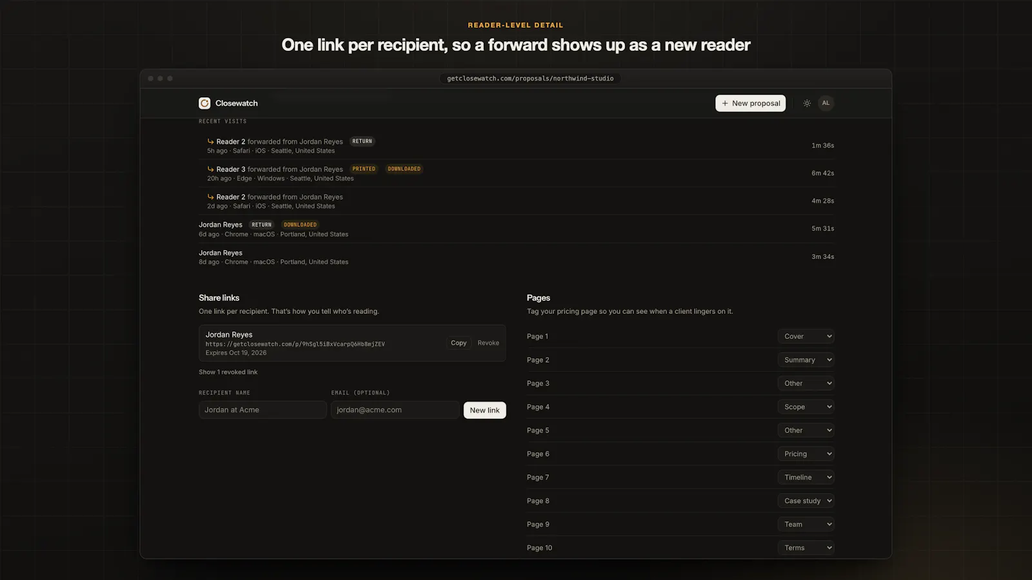Click the New proposal button
This screenshot has width=1032, height=580.
750,103
